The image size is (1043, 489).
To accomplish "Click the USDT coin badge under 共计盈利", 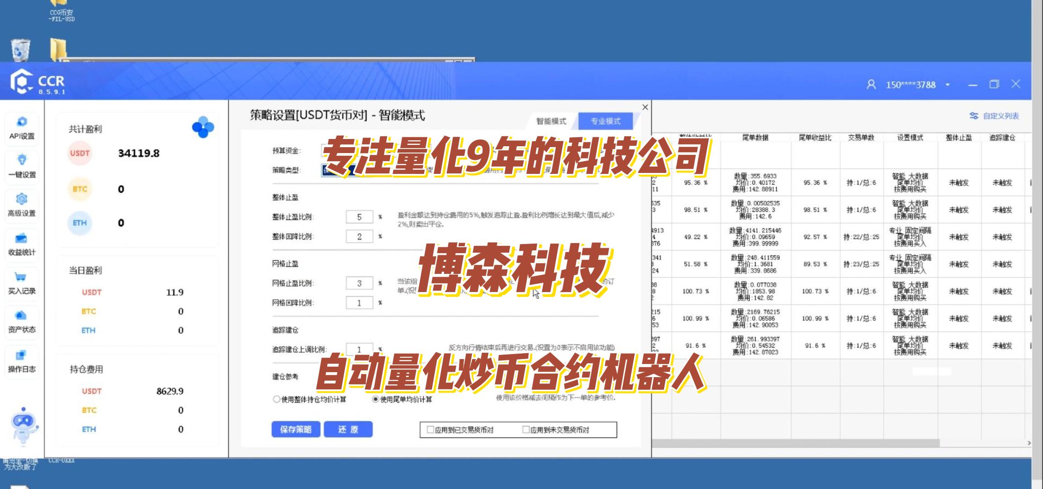I will point(80,153).
